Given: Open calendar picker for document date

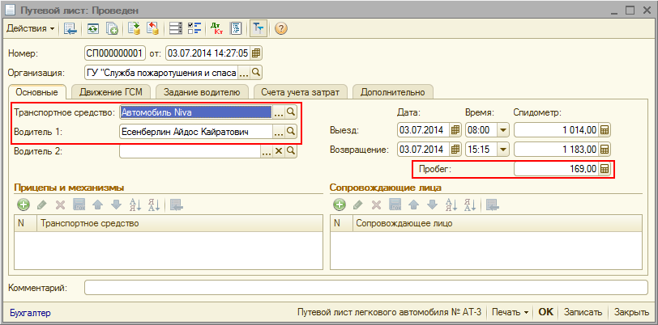Looking at the screenshot, I should 256,53.
